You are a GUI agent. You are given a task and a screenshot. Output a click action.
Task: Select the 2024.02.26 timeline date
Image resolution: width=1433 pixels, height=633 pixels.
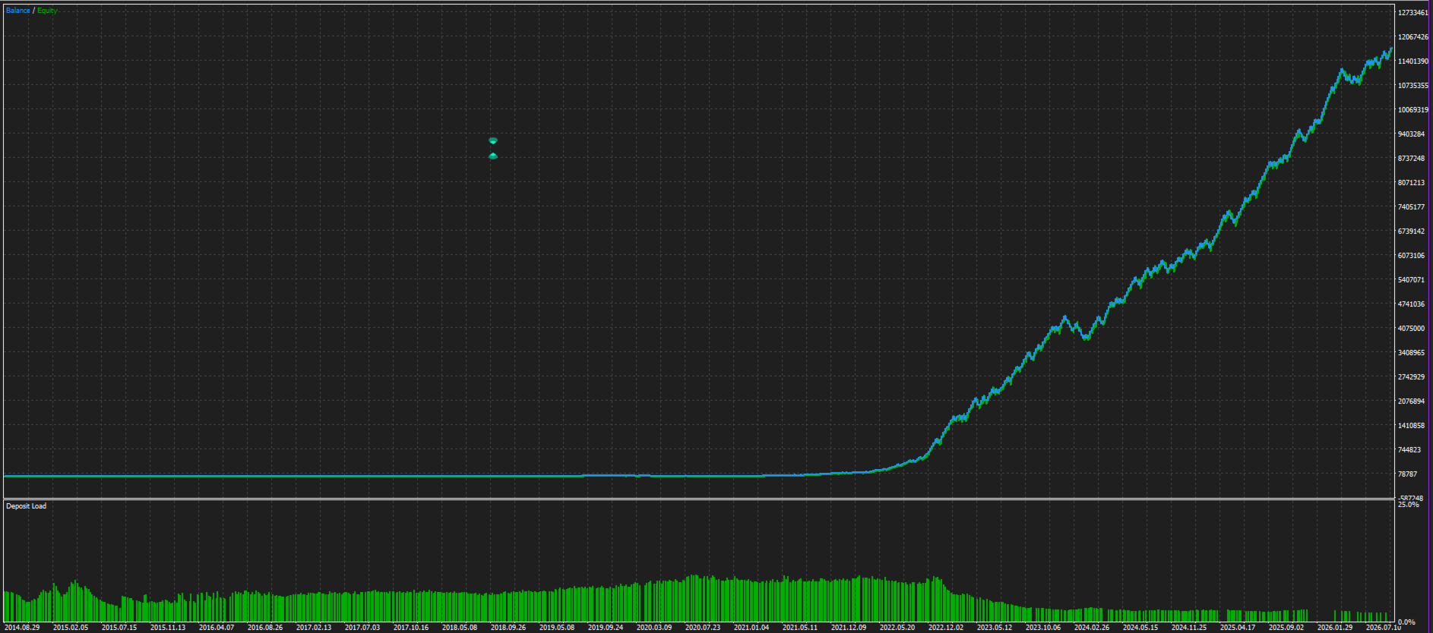coord(1092,628)
